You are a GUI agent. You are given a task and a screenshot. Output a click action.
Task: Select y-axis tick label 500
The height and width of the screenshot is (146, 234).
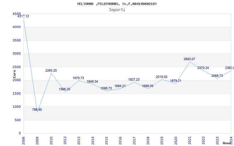18,120
